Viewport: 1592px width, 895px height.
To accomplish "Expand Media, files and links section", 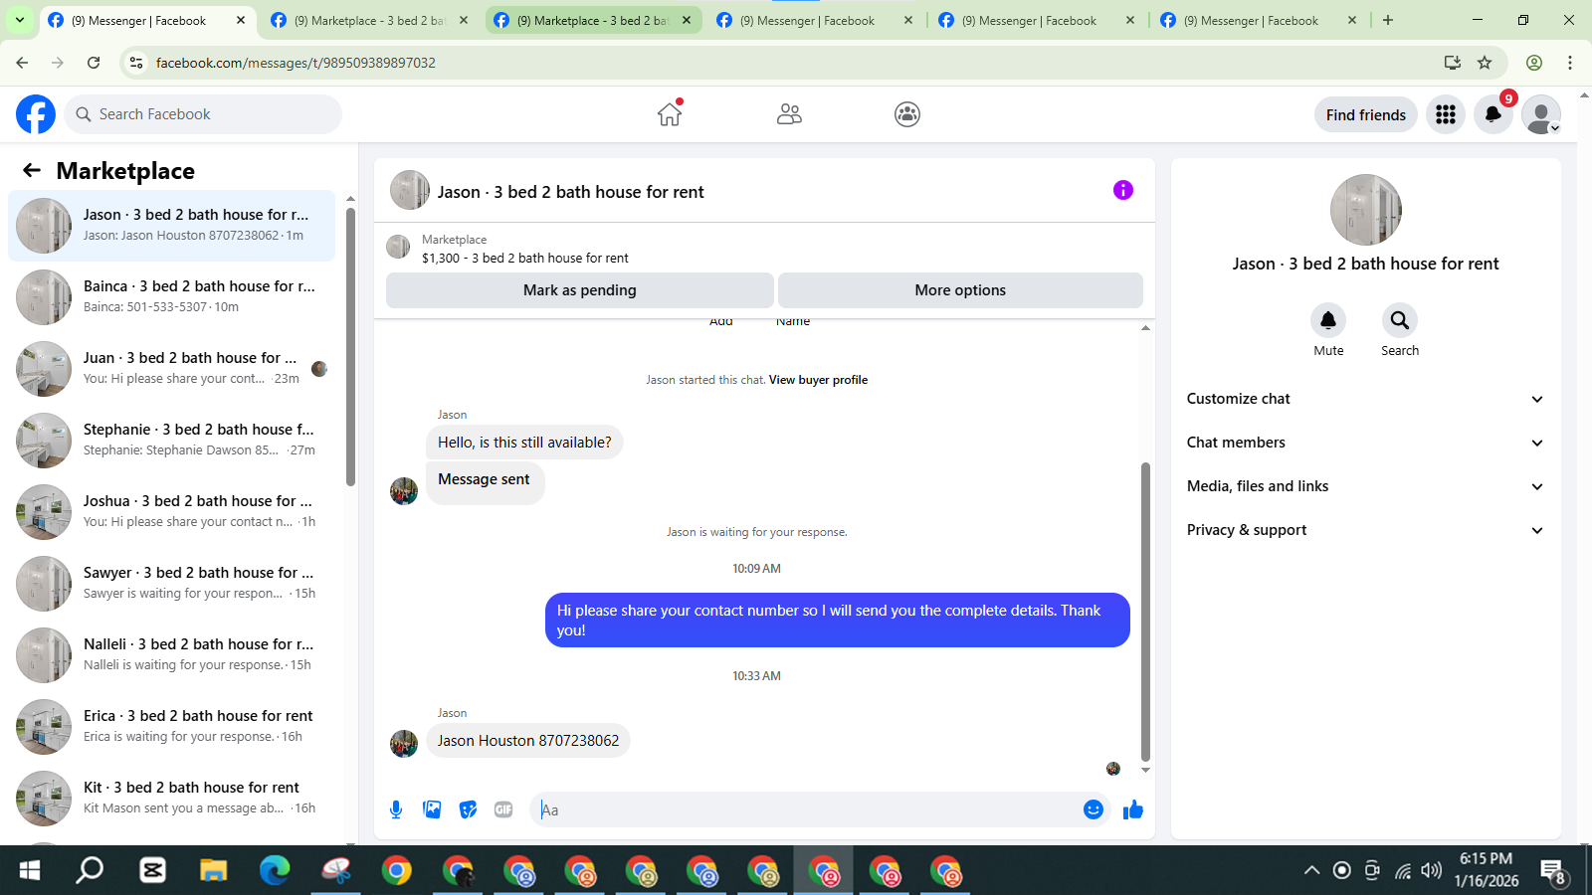I will [x=1365, y=486].
